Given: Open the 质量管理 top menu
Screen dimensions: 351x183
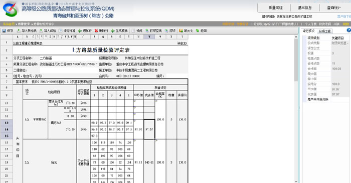Looking at the screenshot, I should click(276, 8).
